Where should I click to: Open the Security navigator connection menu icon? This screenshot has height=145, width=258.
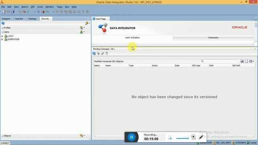click(87, 23)
